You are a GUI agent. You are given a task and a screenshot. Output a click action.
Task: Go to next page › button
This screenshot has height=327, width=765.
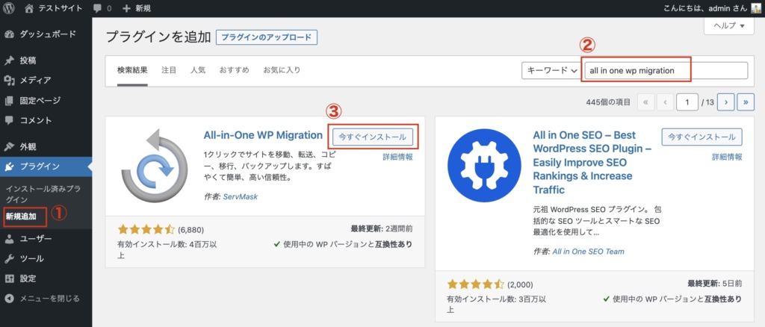point(726,102)
